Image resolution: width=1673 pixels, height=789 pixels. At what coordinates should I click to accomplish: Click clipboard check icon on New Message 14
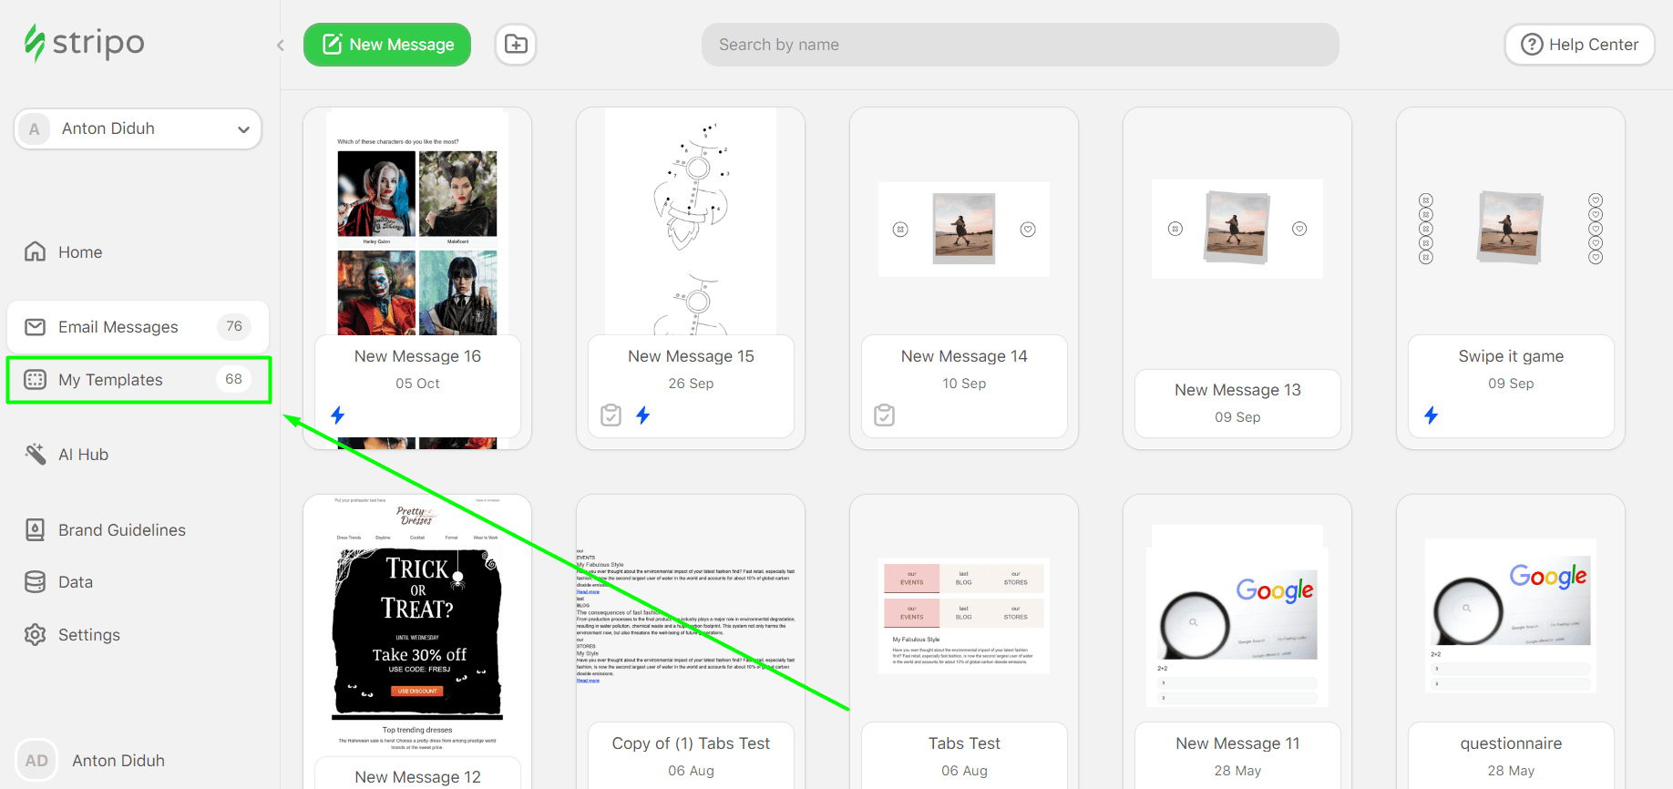tap(884, 415)
